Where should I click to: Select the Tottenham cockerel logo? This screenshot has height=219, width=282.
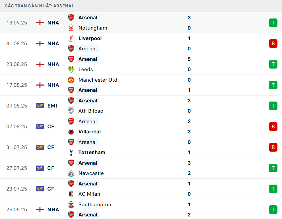(x=71, y=152)
